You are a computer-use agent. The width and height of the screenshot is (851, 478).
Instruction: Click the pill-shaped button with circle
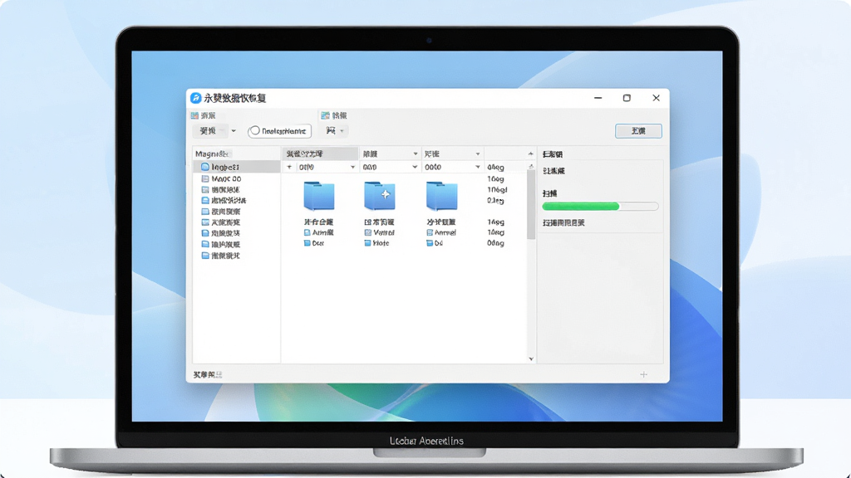point(279,130)
